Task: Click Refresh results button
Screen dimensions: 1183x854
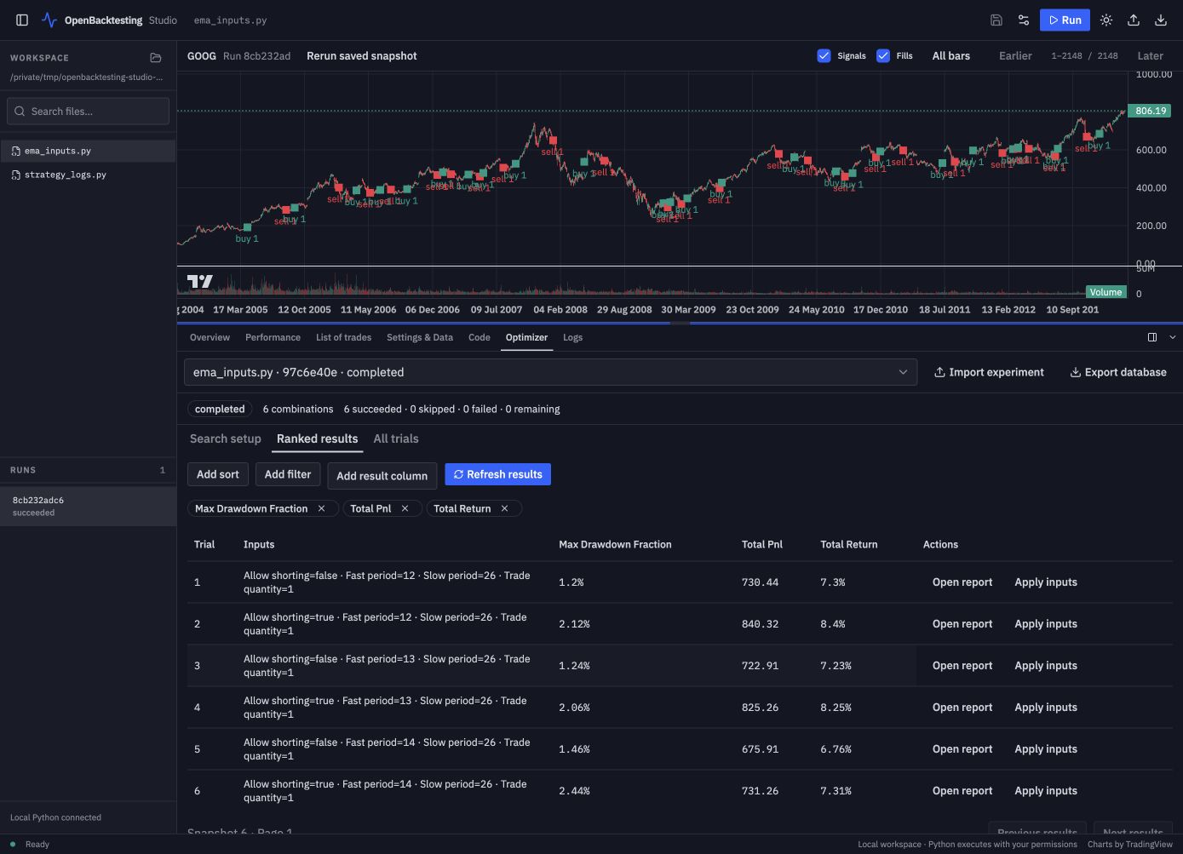Action: click(497, 474)
